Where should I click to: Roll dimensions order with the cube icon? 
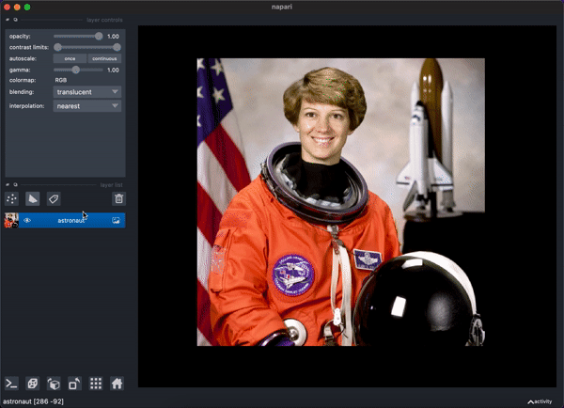pyautogui.click(x=54, y=384)
